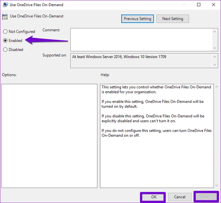Screen dimensions: 221x203
Task: Select the Not Configured radio option
Action: (x=5, y=32)
